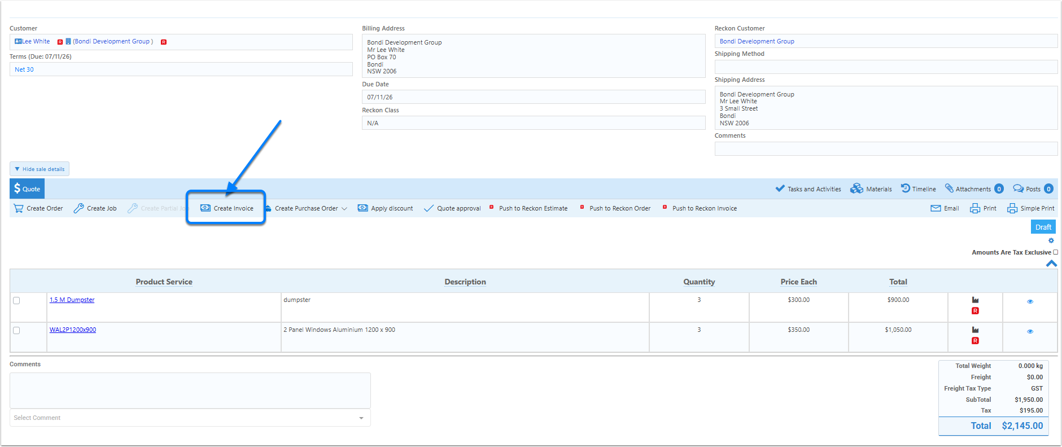Click the Create Job wrench icon
The image size is (1062, 447).
(x=78, y=208)
